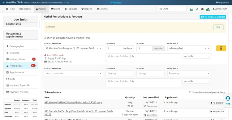Go to the Home menu
This screenshot has width=232, height=120.
click(x=10, y=9)
